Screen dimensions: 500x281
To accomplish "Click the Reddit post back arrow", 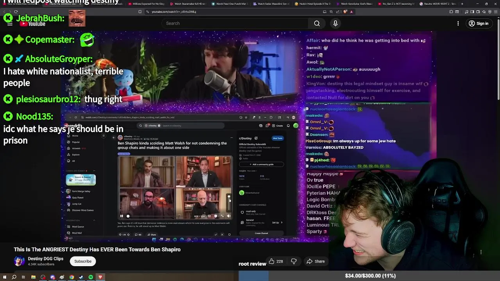I will (114, 137).
